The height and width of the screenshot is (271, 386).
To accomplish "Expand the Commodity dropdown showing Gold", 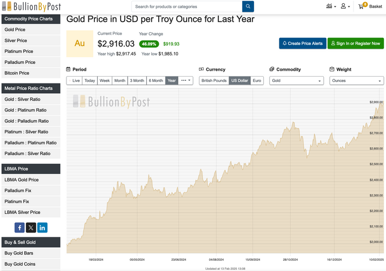I will coord(296,80).
